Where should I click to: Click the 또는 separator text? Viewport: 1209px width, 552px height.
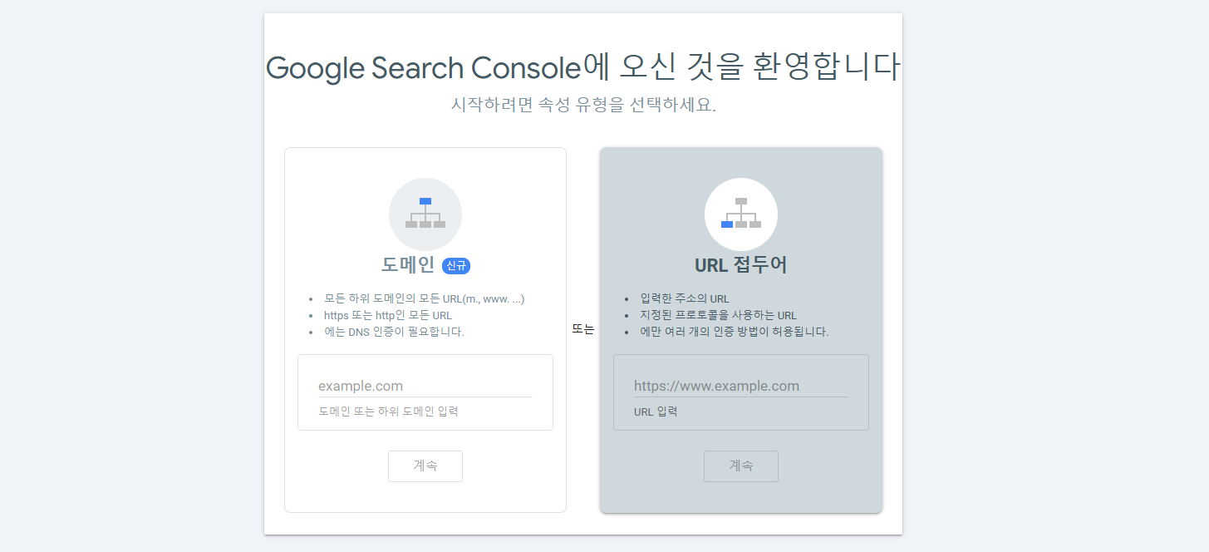583,329
